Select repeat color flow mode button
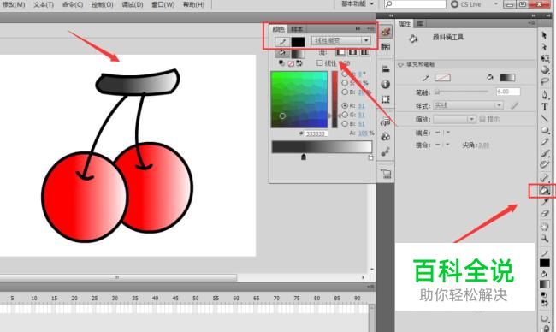The width and height of the screenshot is (556, 332). click(x=364, y=52)
